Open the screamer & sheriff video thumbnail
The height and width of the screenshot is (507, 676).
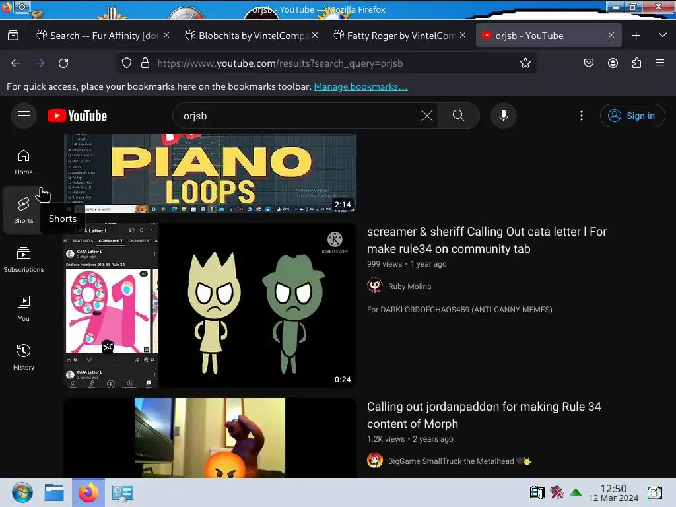pos(211,305)
